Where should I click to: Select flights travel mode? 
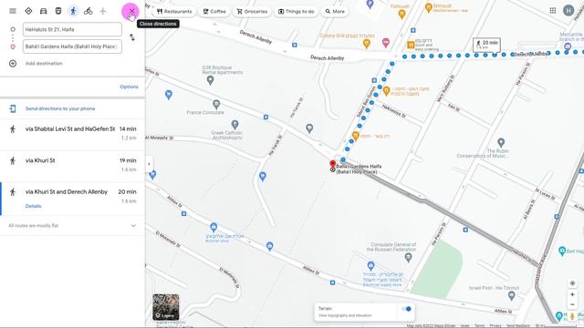point(103,11)
